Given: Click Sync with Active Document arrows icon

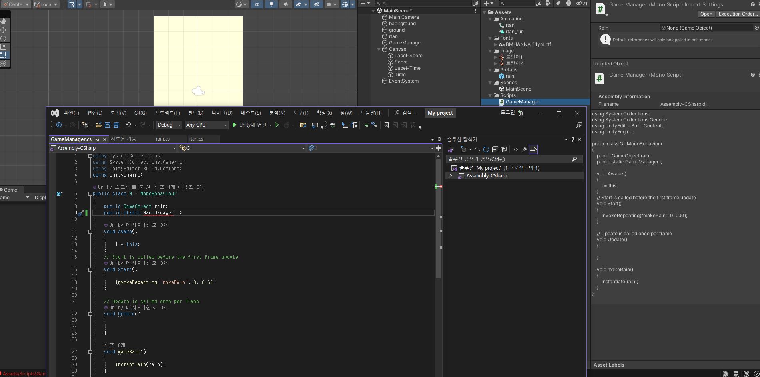Looking at the screenshot, I should pos(477,149).
